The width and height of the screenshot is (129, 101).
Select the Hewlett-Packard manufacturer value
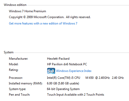point(58,59)
